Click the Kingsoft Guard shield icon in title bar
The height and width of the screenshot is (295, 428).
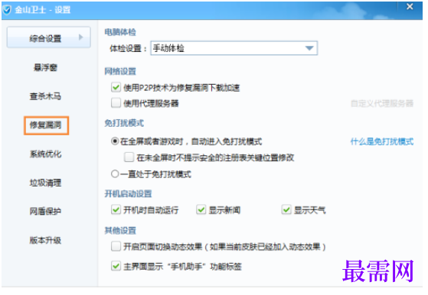tap(7, 10)
